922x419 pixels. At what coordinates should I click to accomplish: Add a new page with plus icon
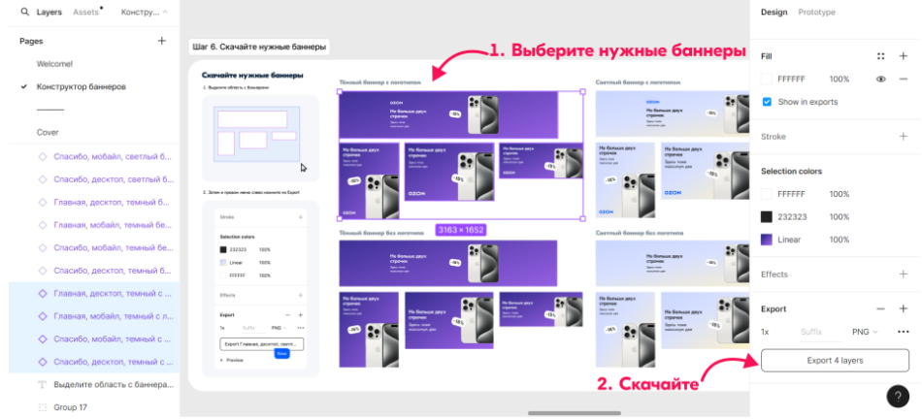[x=162, y=41]
